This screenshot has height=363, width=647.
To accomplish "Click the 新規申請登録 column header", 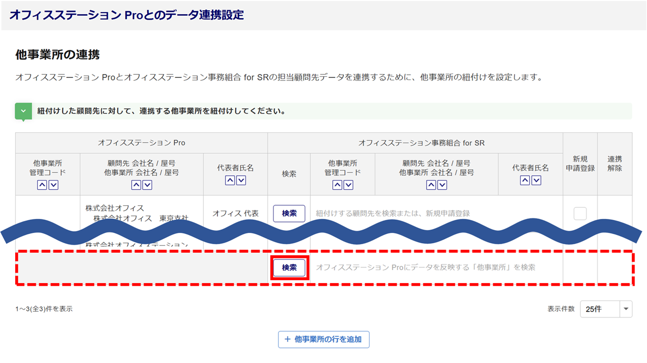I will [x=580, y=164].
